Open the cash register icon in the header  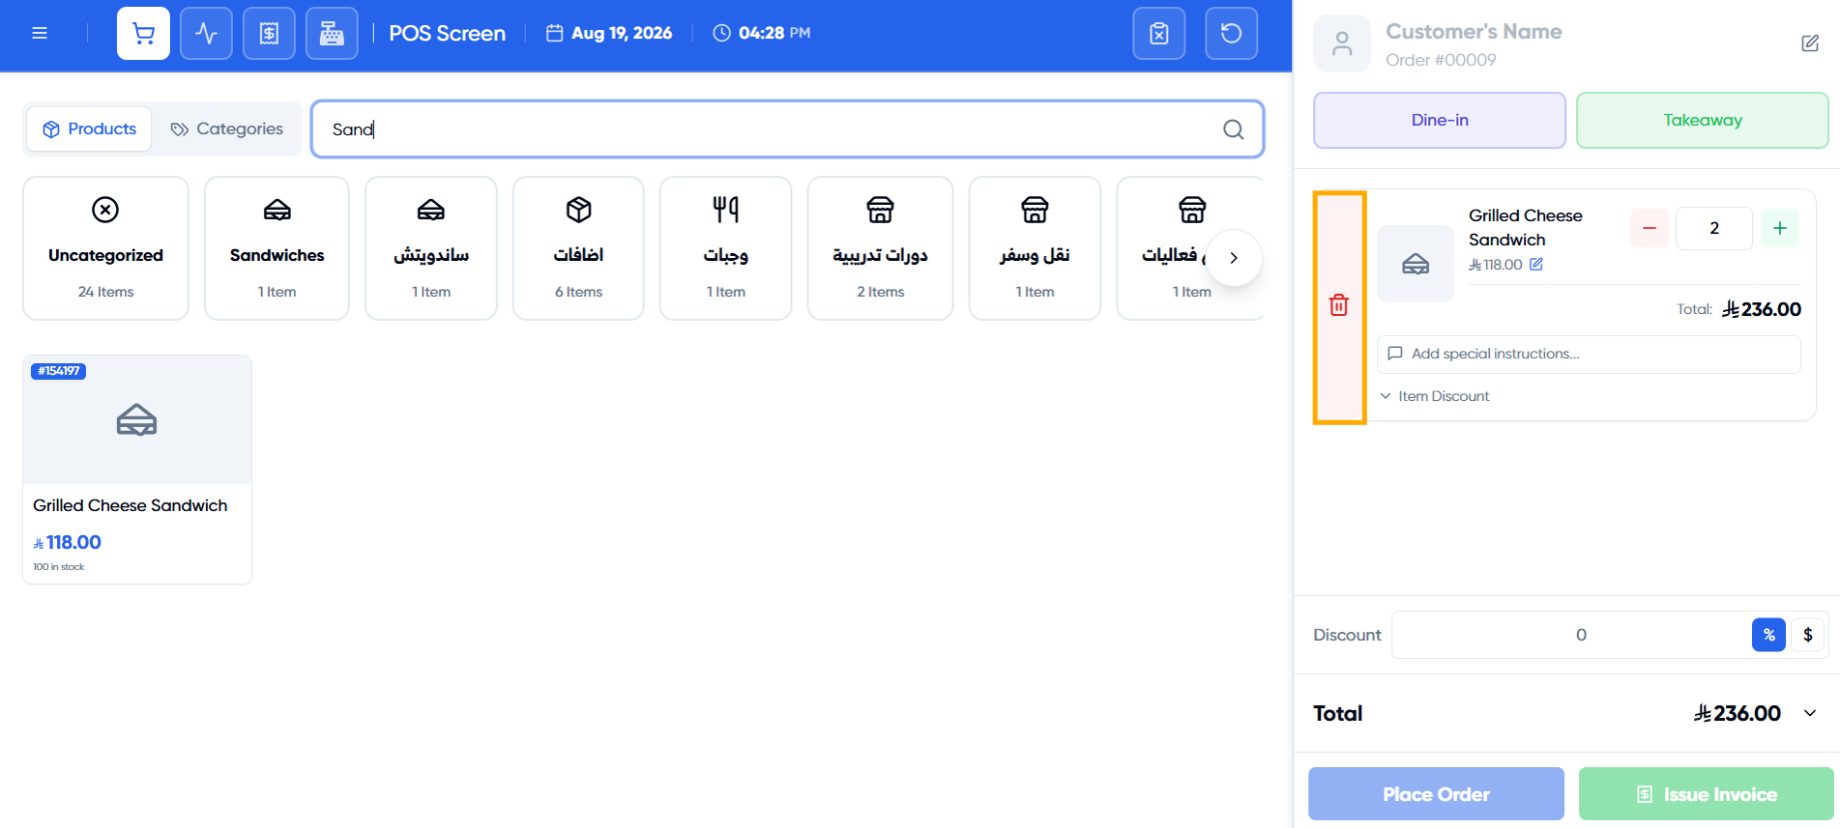(x=332, y=33)
